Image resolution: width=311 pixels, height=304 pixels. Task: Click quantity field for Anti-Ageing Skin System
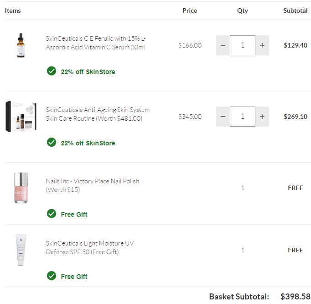click(243, 117)
